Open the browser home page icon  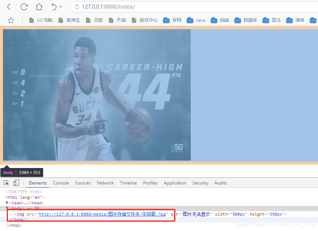point(39,7)
